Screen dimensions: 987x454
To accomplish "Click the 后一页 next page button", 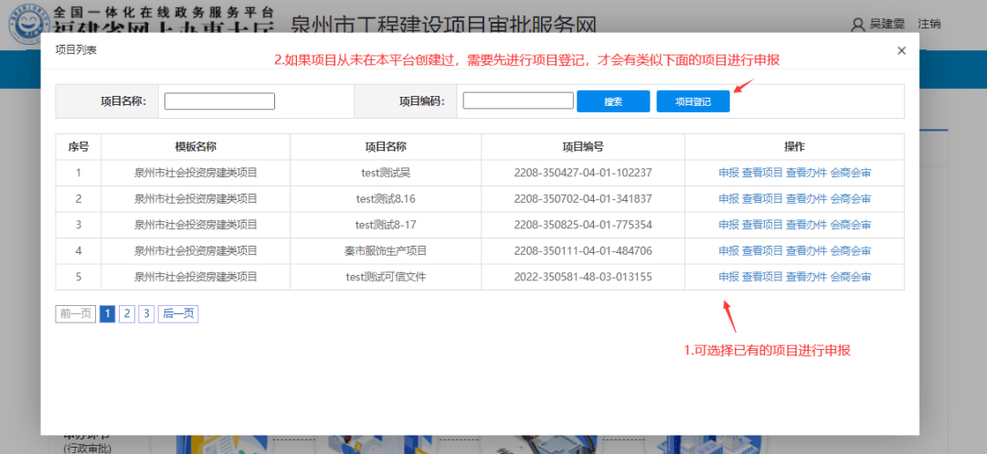I will [x=178, y=314].
